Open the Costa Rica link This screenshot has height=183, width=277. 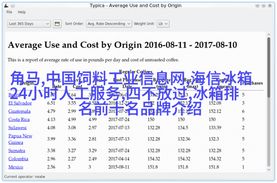pos(19,119)
